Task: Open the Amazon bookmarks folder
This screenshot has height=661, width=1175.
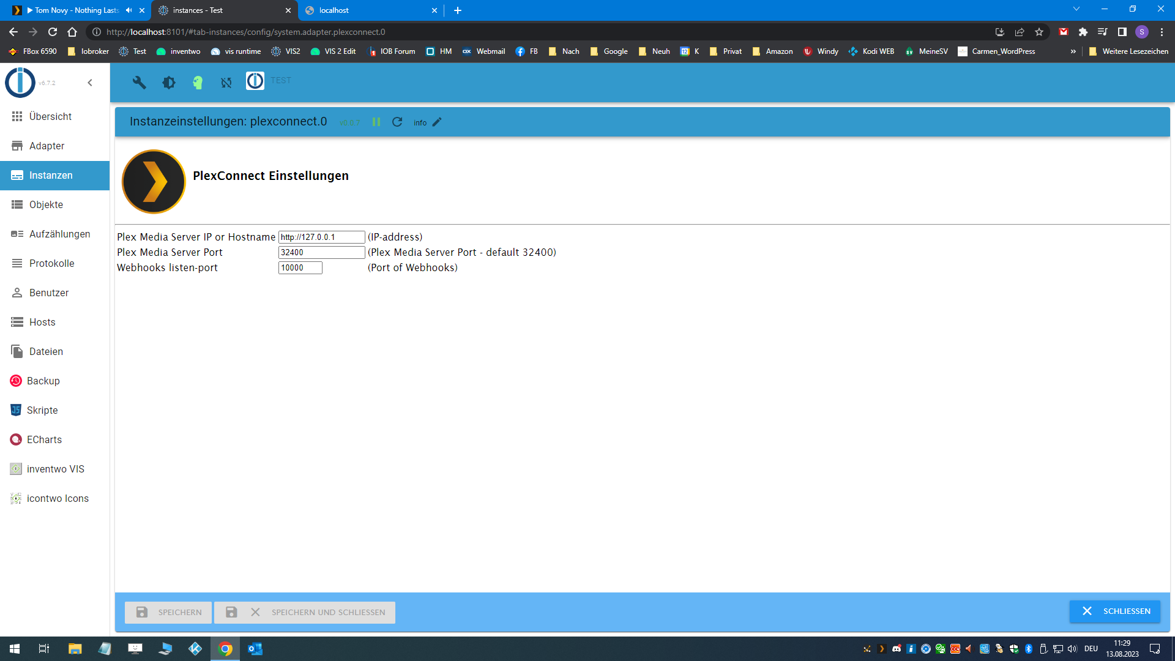Action: (772, 51)
